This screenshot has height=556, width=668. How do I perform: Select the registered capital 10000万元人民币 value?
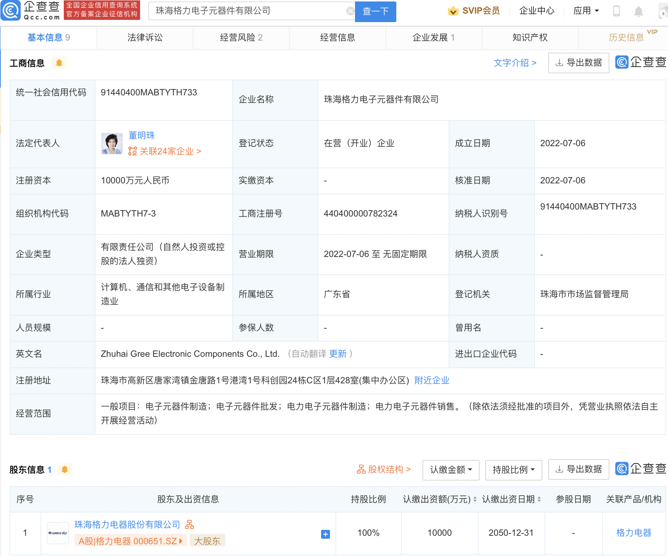click(x=135, y=180)
